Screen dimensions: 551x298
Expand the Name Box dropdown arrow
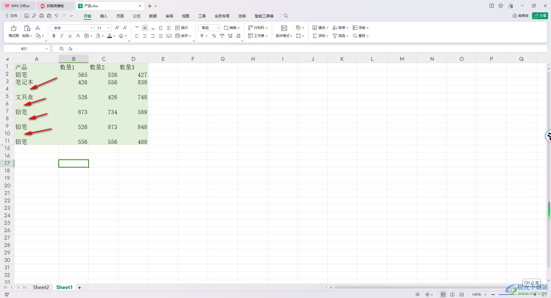point(47,49)
